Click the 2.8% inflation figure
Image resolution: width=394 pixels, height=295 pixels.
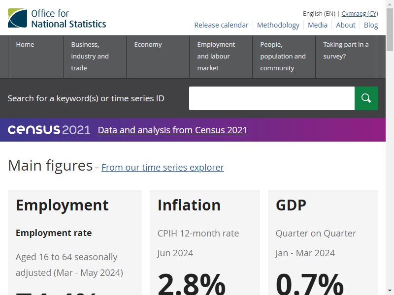(192, 285)
